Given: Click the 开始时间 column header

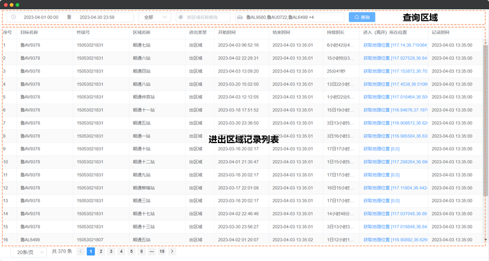Looking at the screenshot, I should pyautogui.click(x=227, y=32).
